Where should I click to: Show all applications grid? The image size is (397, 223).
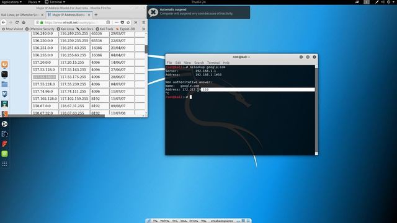4,164
